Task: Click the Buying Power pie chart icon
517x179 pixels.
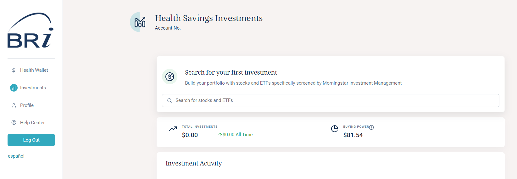Action: point(335,129)
